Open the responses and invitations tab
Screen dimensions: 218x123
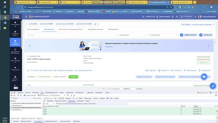click(71, 29)
